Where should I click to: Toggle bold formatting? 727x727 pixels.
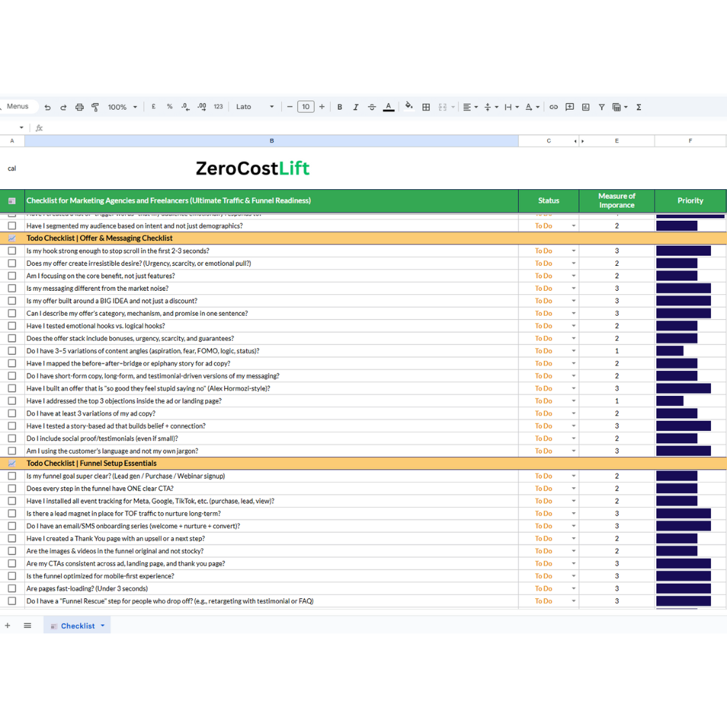pos(339,107)
